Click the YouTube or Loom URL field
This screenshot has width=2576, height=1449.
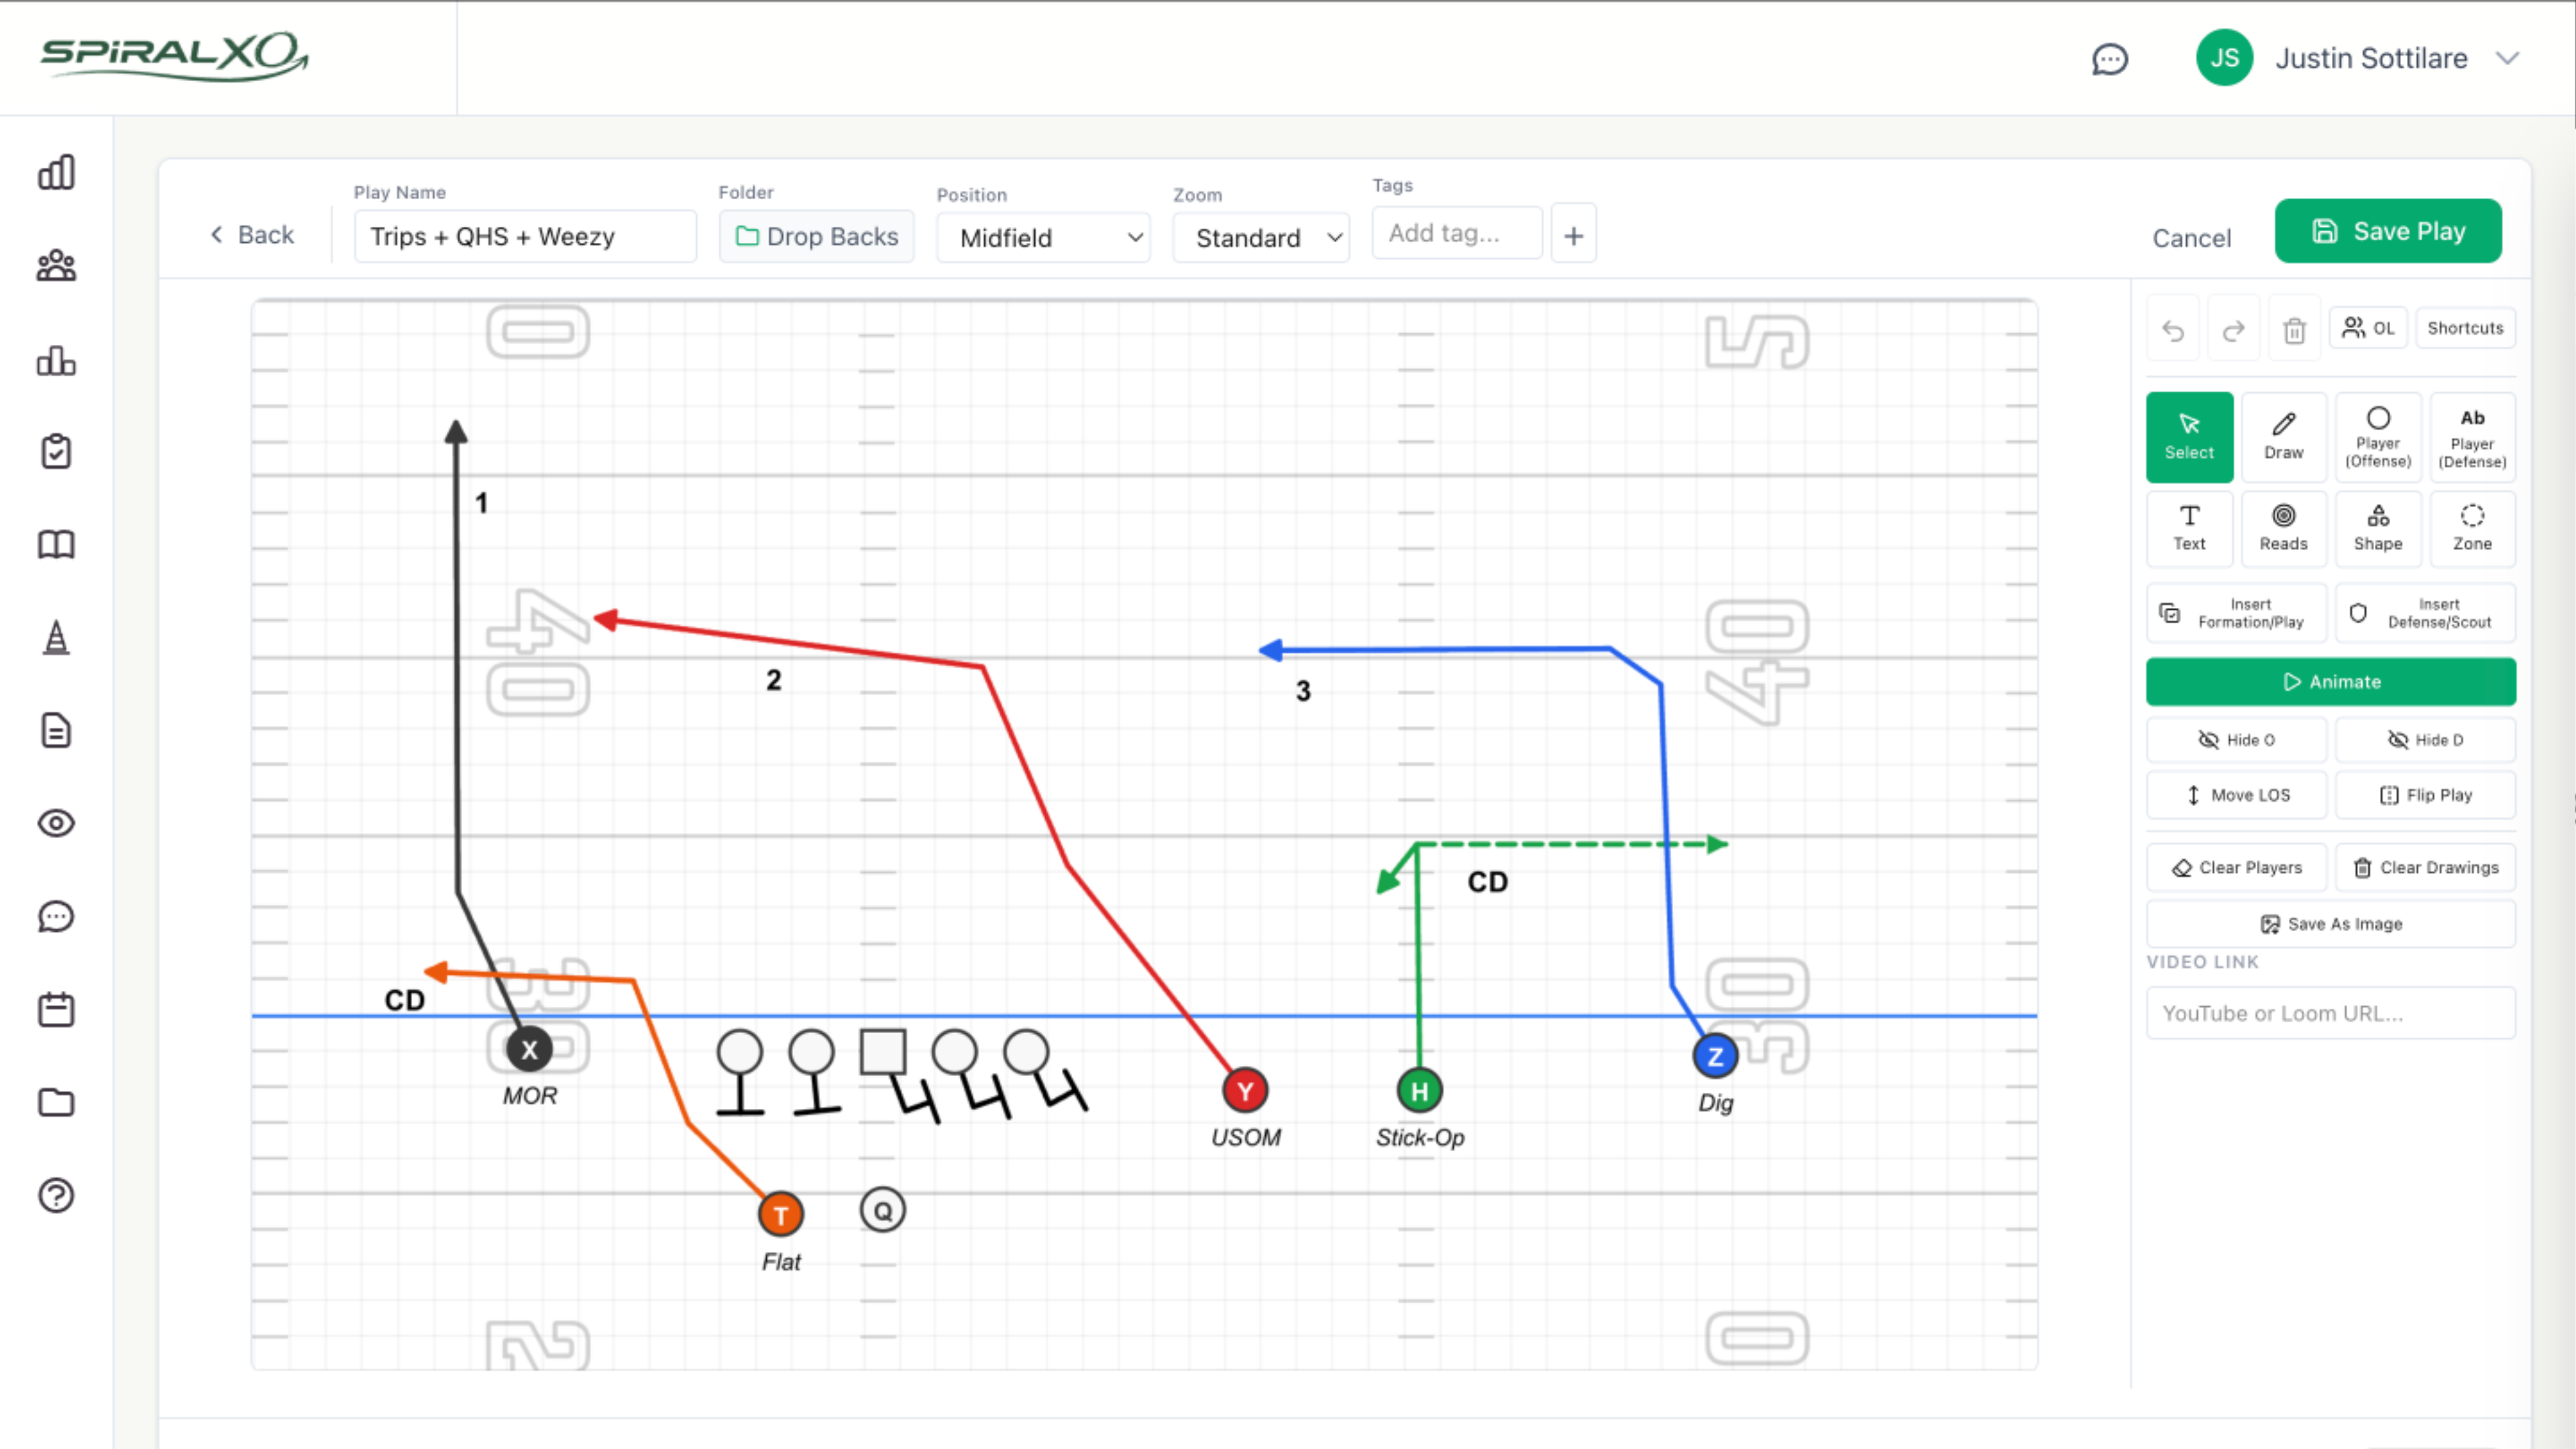tap(2330, 1013)
